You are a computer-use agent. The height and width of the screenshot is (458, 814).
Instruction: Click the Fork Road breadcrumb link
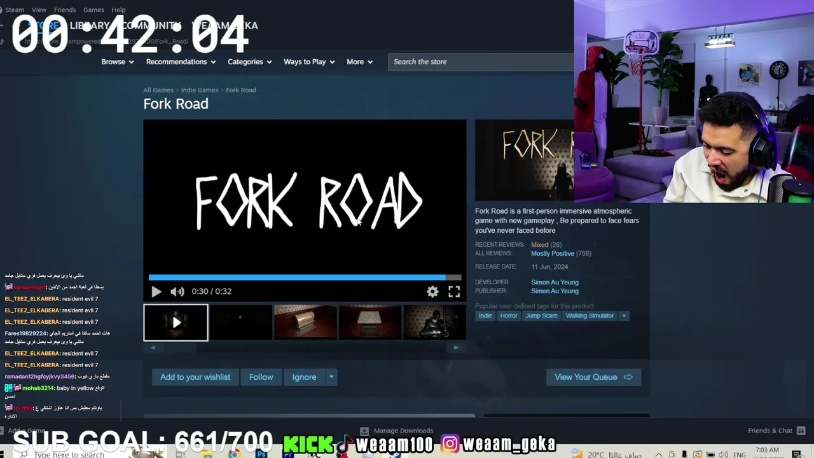pyautogui.click(x=241, y=90)
